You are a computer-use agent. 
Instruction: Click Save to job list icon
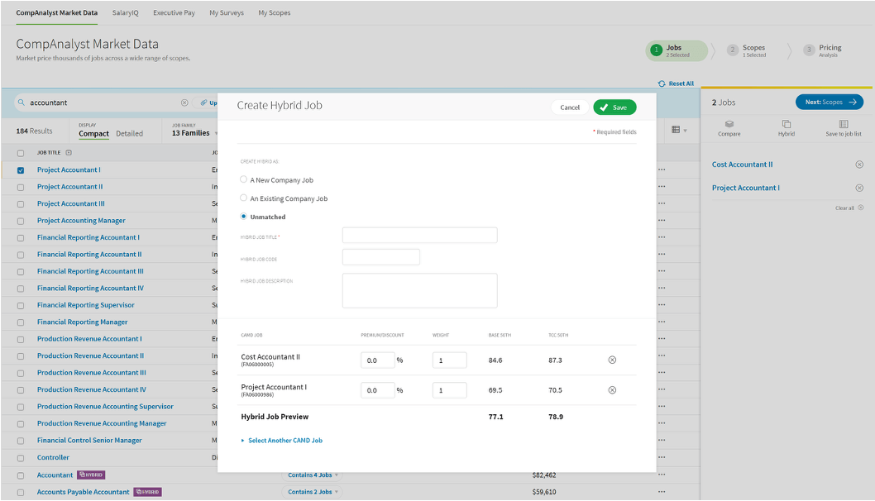(x=844, y=124)
